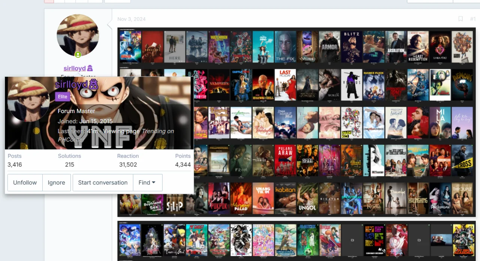The width and height of the screenshot is (480, 261).
Task: Open the Unang Tikim poster
Action: coord(263,198)
